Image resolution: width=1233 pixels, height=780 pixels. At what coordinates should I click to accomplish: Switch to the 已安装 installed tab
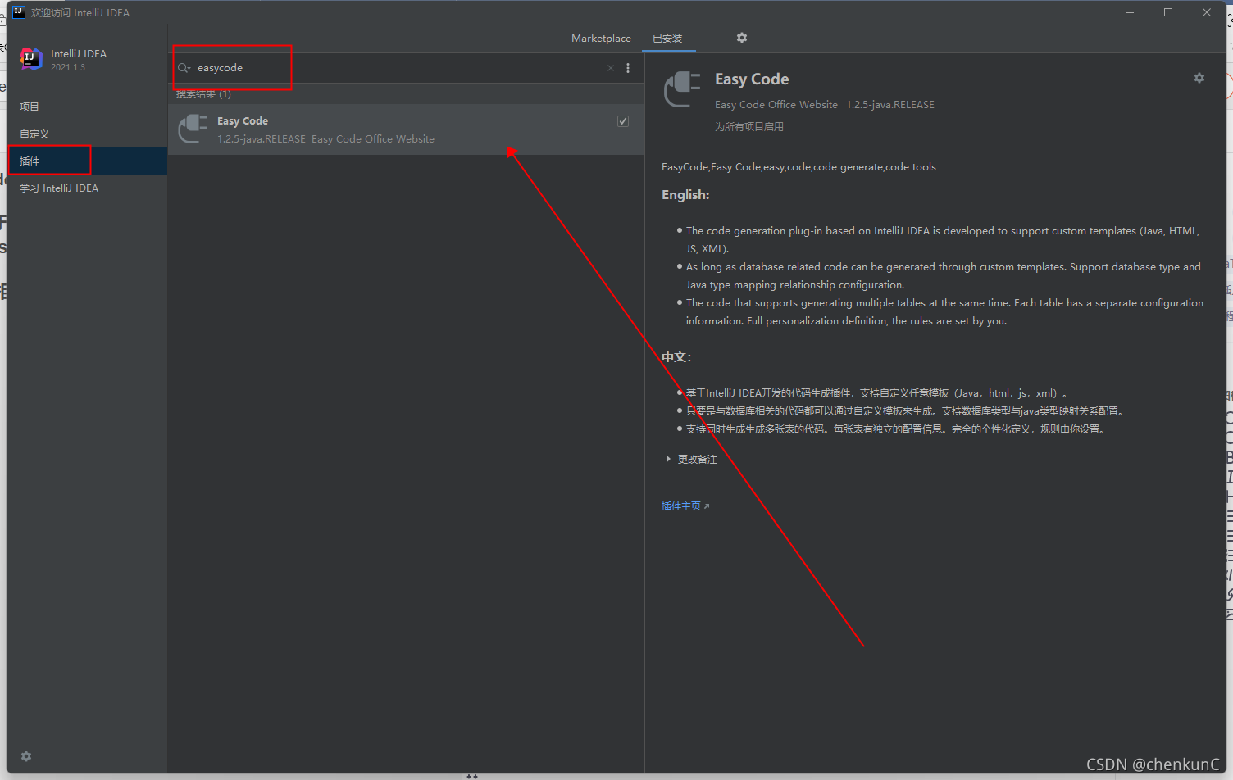(667, 39)
